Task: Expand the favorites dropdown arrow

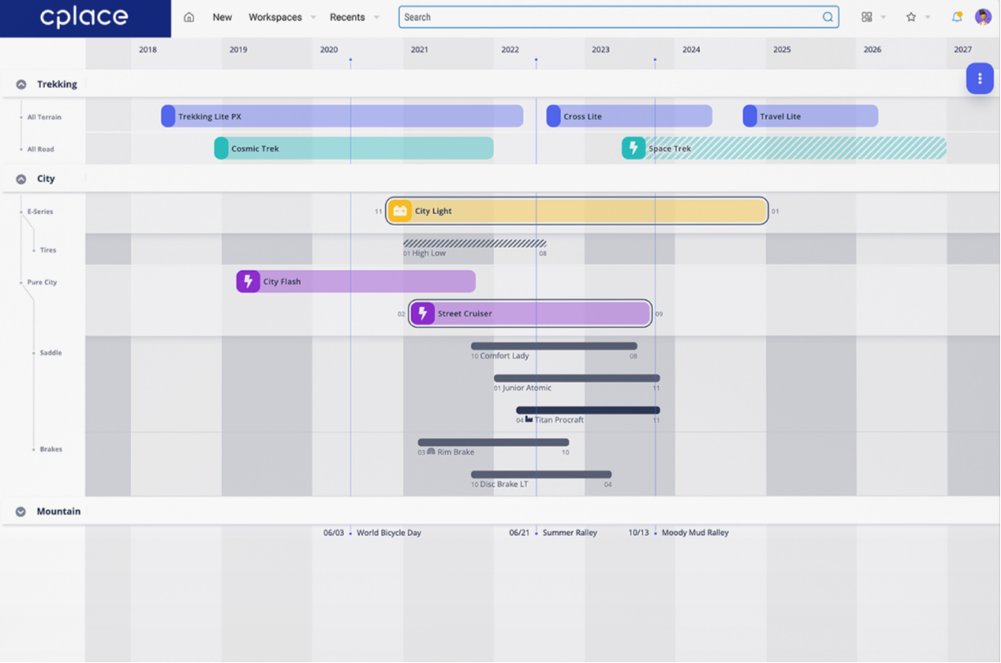Action: tap(927, 17)
